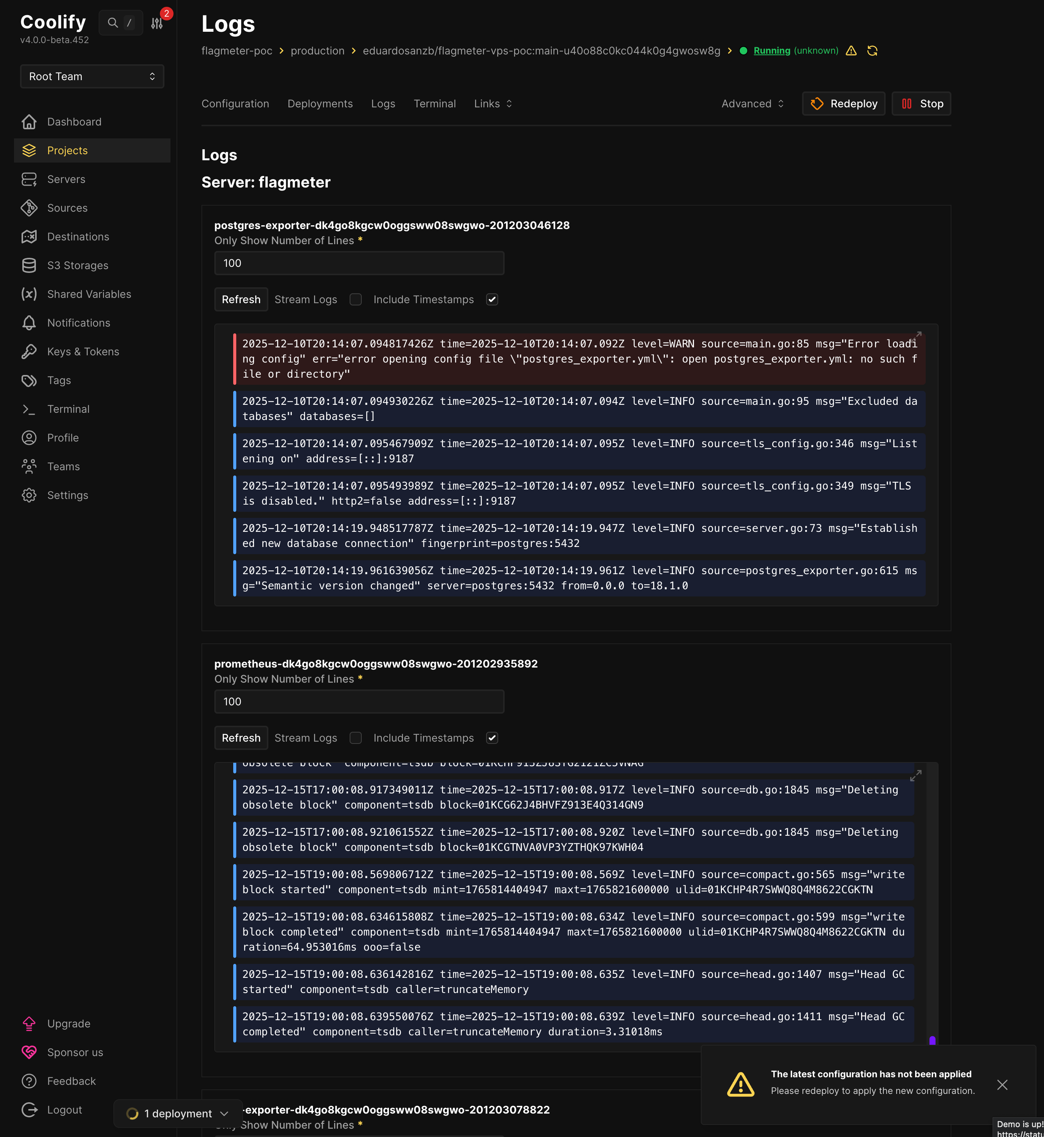
Task: Open Notifications via the bell icon
Action: tap(29, 322)
